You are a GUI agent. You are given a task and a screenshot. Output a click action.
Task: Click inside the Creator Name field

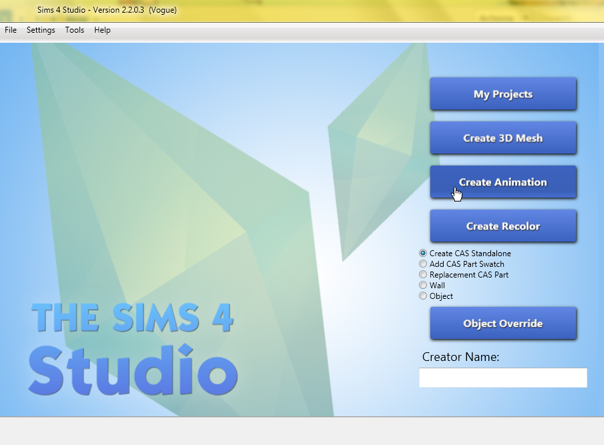pyautogui.click(x=502, y=378)
